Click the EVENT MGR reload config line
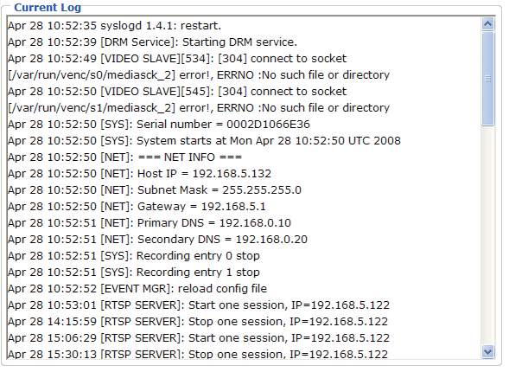 137,289
